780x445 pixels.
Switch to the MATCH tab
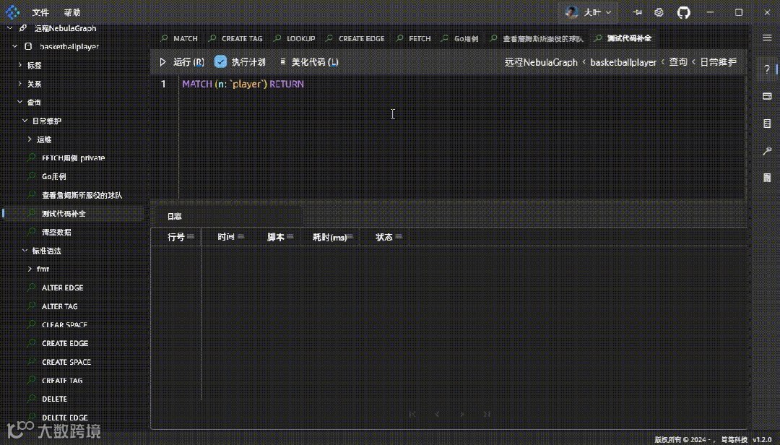point(179,38)
